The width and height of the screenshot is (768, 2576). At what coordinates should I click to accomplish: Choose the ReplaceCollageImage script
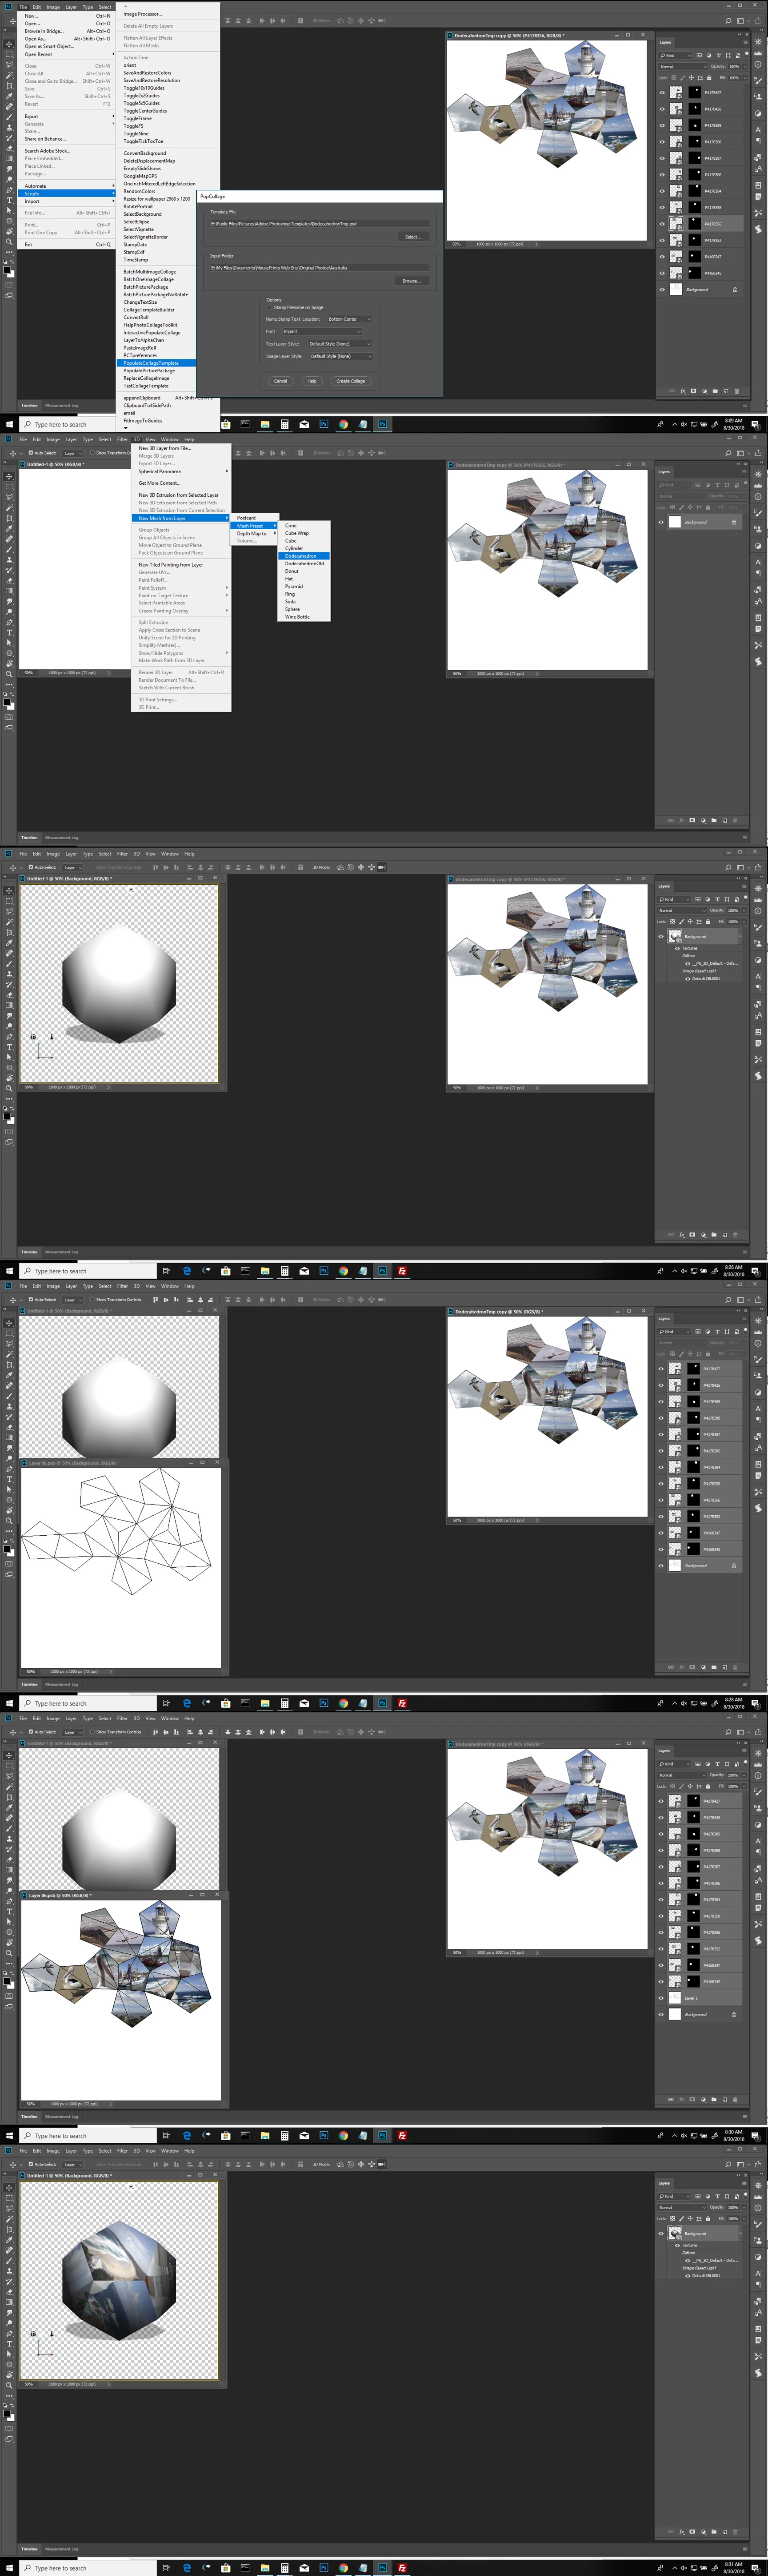tap(158, 378)
